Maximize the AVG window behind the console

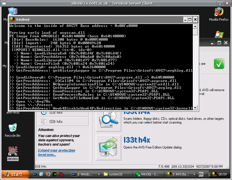(219, 43)
